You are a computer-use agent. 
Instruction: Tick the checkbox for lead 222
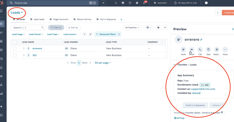point(15,55)
